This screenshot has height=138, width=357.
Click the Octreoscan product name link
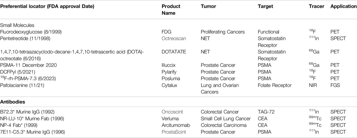174,39
